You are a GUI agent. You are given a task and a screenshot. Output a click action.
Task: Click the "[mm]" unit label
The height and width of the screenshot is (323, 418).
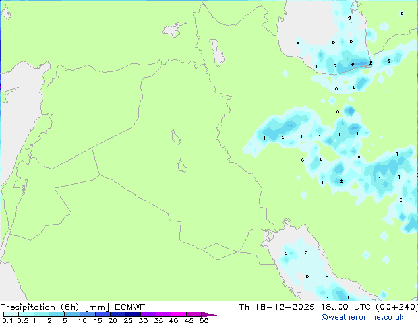(x=97, y=307)
